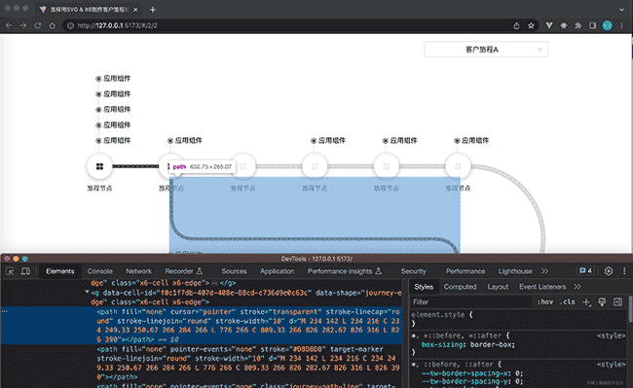Open the actions ellipsis beside the selected node
This screenshot has height=388, width=633.
[x=5, y=311]
